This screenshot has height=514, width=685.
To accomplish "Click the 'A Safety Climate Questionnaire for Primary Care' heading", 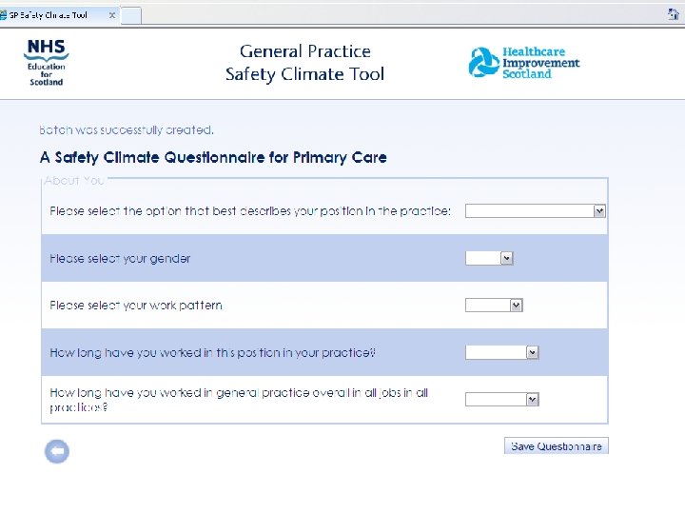I will (x=213, y=157).
